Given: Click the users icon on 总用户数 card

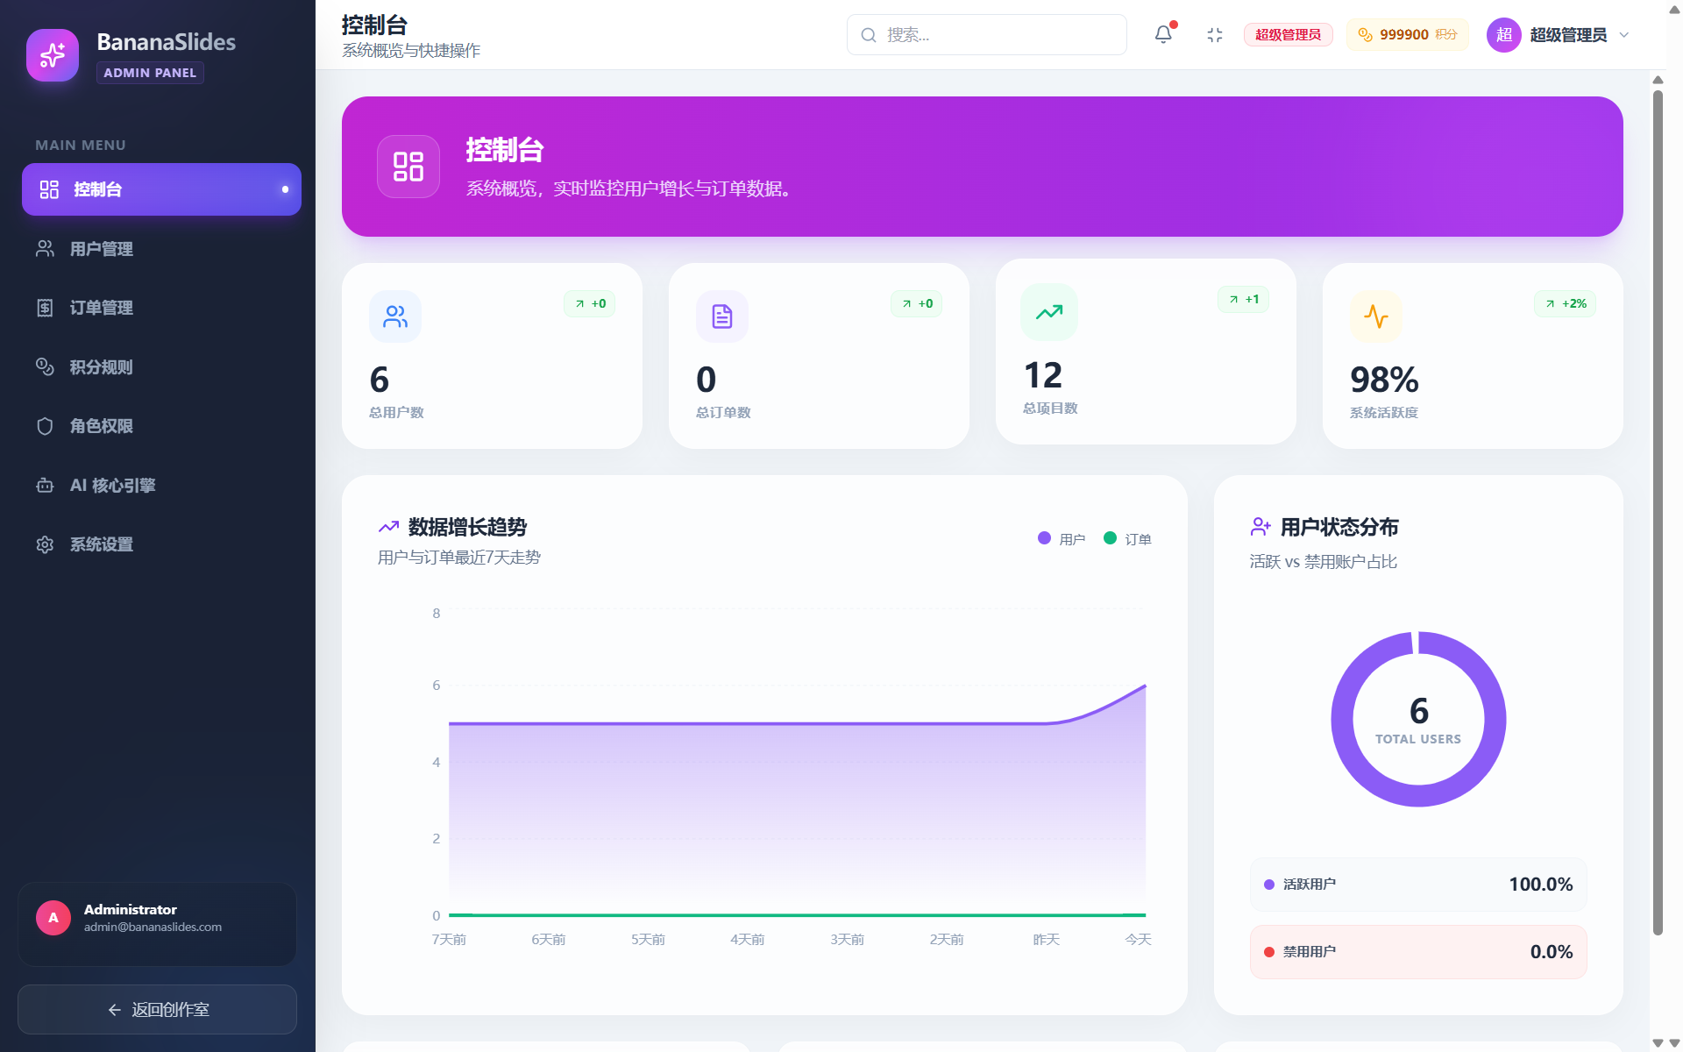Looking at the screenshot, I should click(395, 316).
